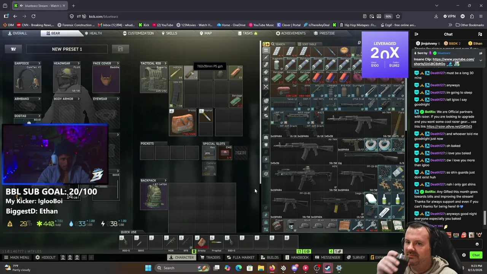Image resolution: width=487 pixels, height=274 pixels.
Task: Expand the Headwear slot arrow
Action: coord(78,64)
